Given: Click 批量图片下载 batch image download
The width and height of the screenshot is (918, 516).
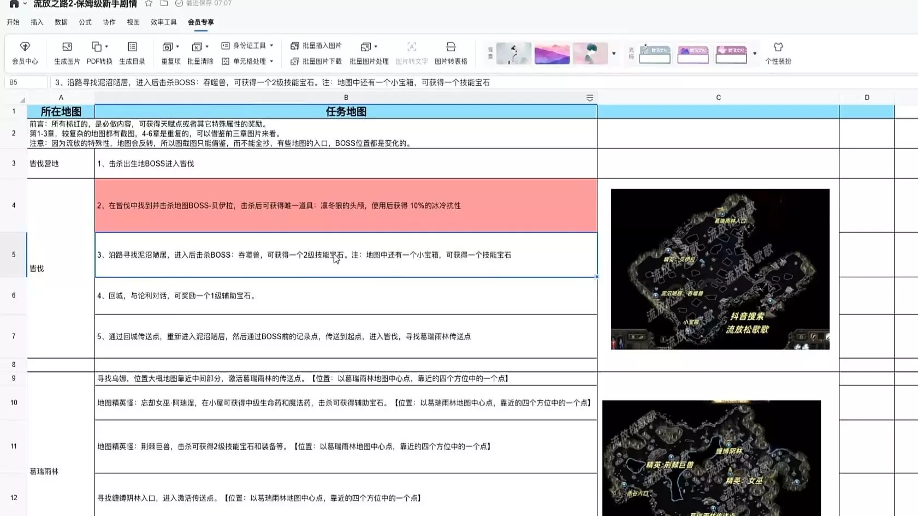Looking at the screenshot, I should (316, 62).
